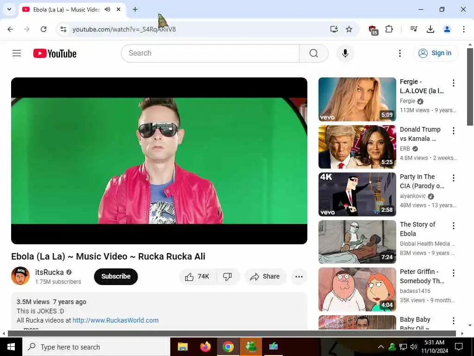The height and width of the screenshot is (356, 474).
Task: Open Peter Griffin Somebody thumbnail
Action: tap(357, 289)
